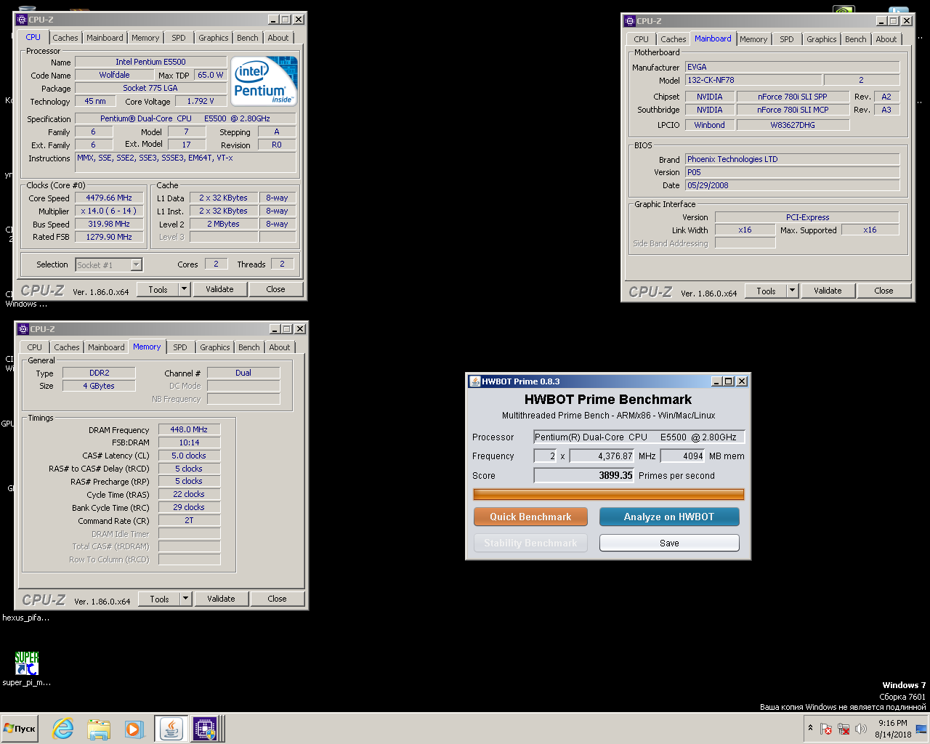Click the 4094 MB mem field
Viewport: 930px width, 744px height.
pos(683,456)
